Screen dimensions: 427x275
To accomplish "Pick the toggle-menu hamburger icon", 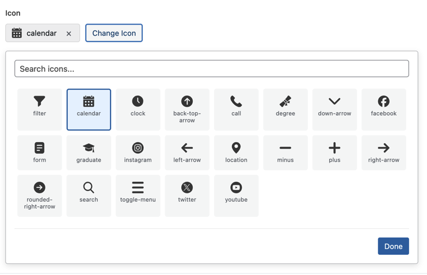I will tap(138, 196).
